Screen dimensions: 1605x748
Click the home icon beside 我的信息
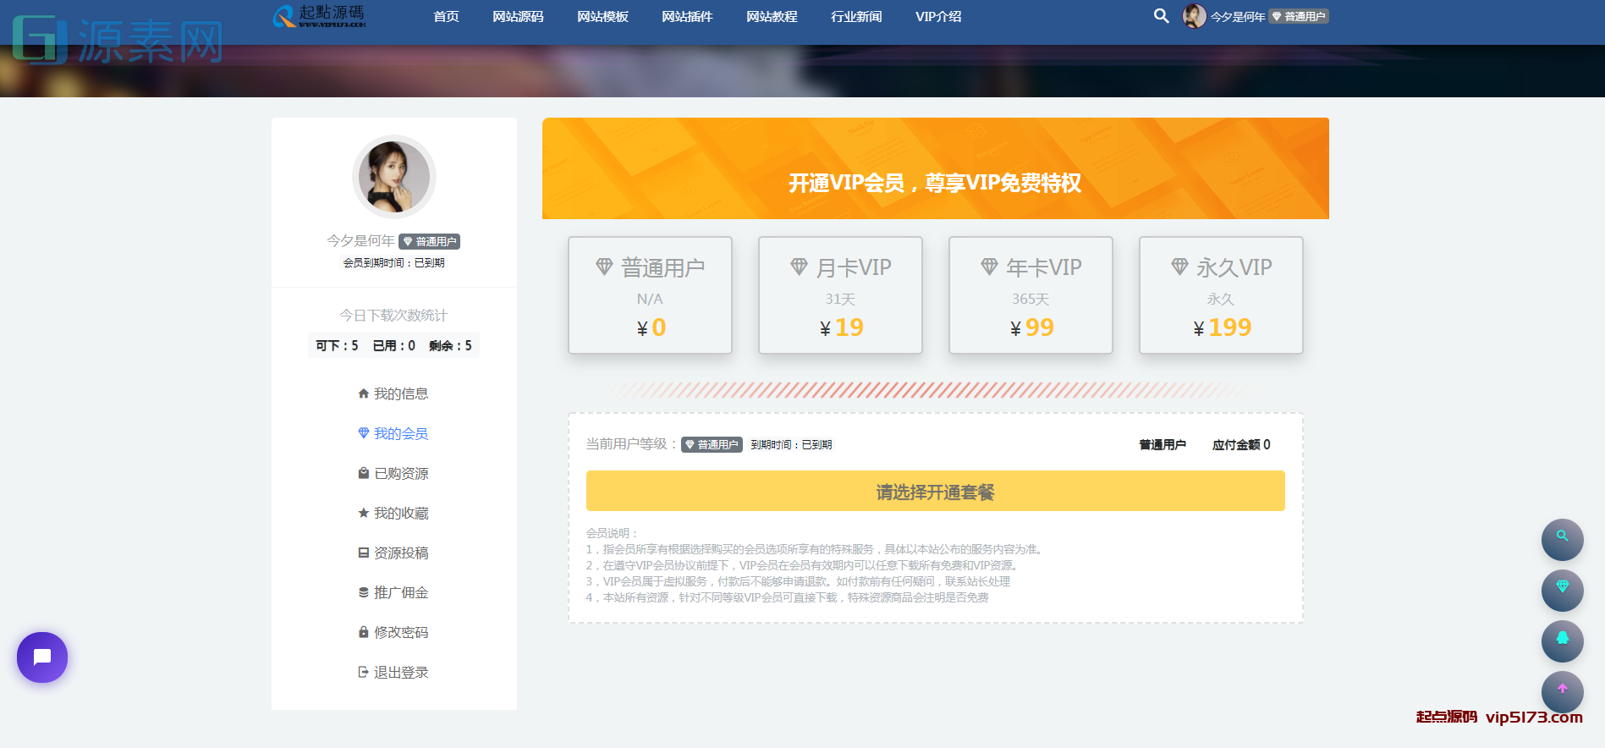(364, 393)
